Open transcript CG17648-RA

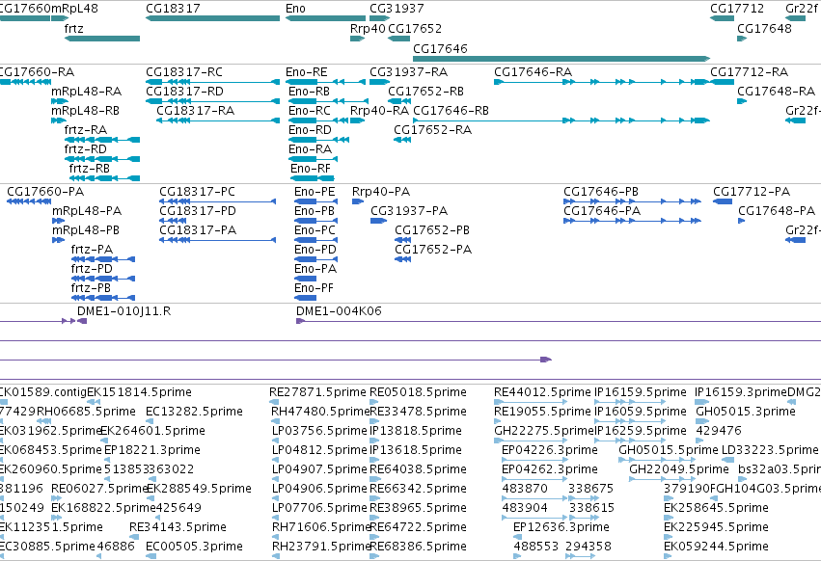tap(776, 91)
